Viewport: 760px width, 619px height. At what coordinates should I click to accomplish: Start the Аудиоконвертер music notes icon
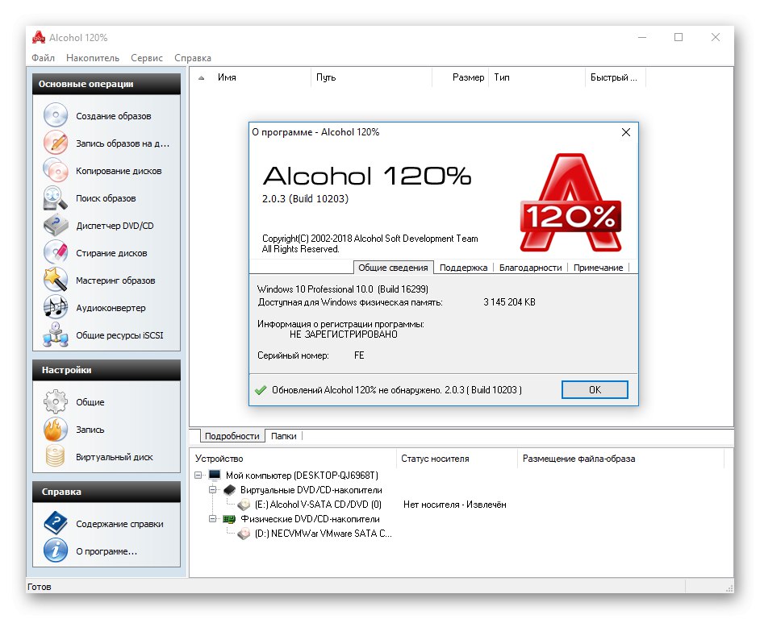click(55, 307)
